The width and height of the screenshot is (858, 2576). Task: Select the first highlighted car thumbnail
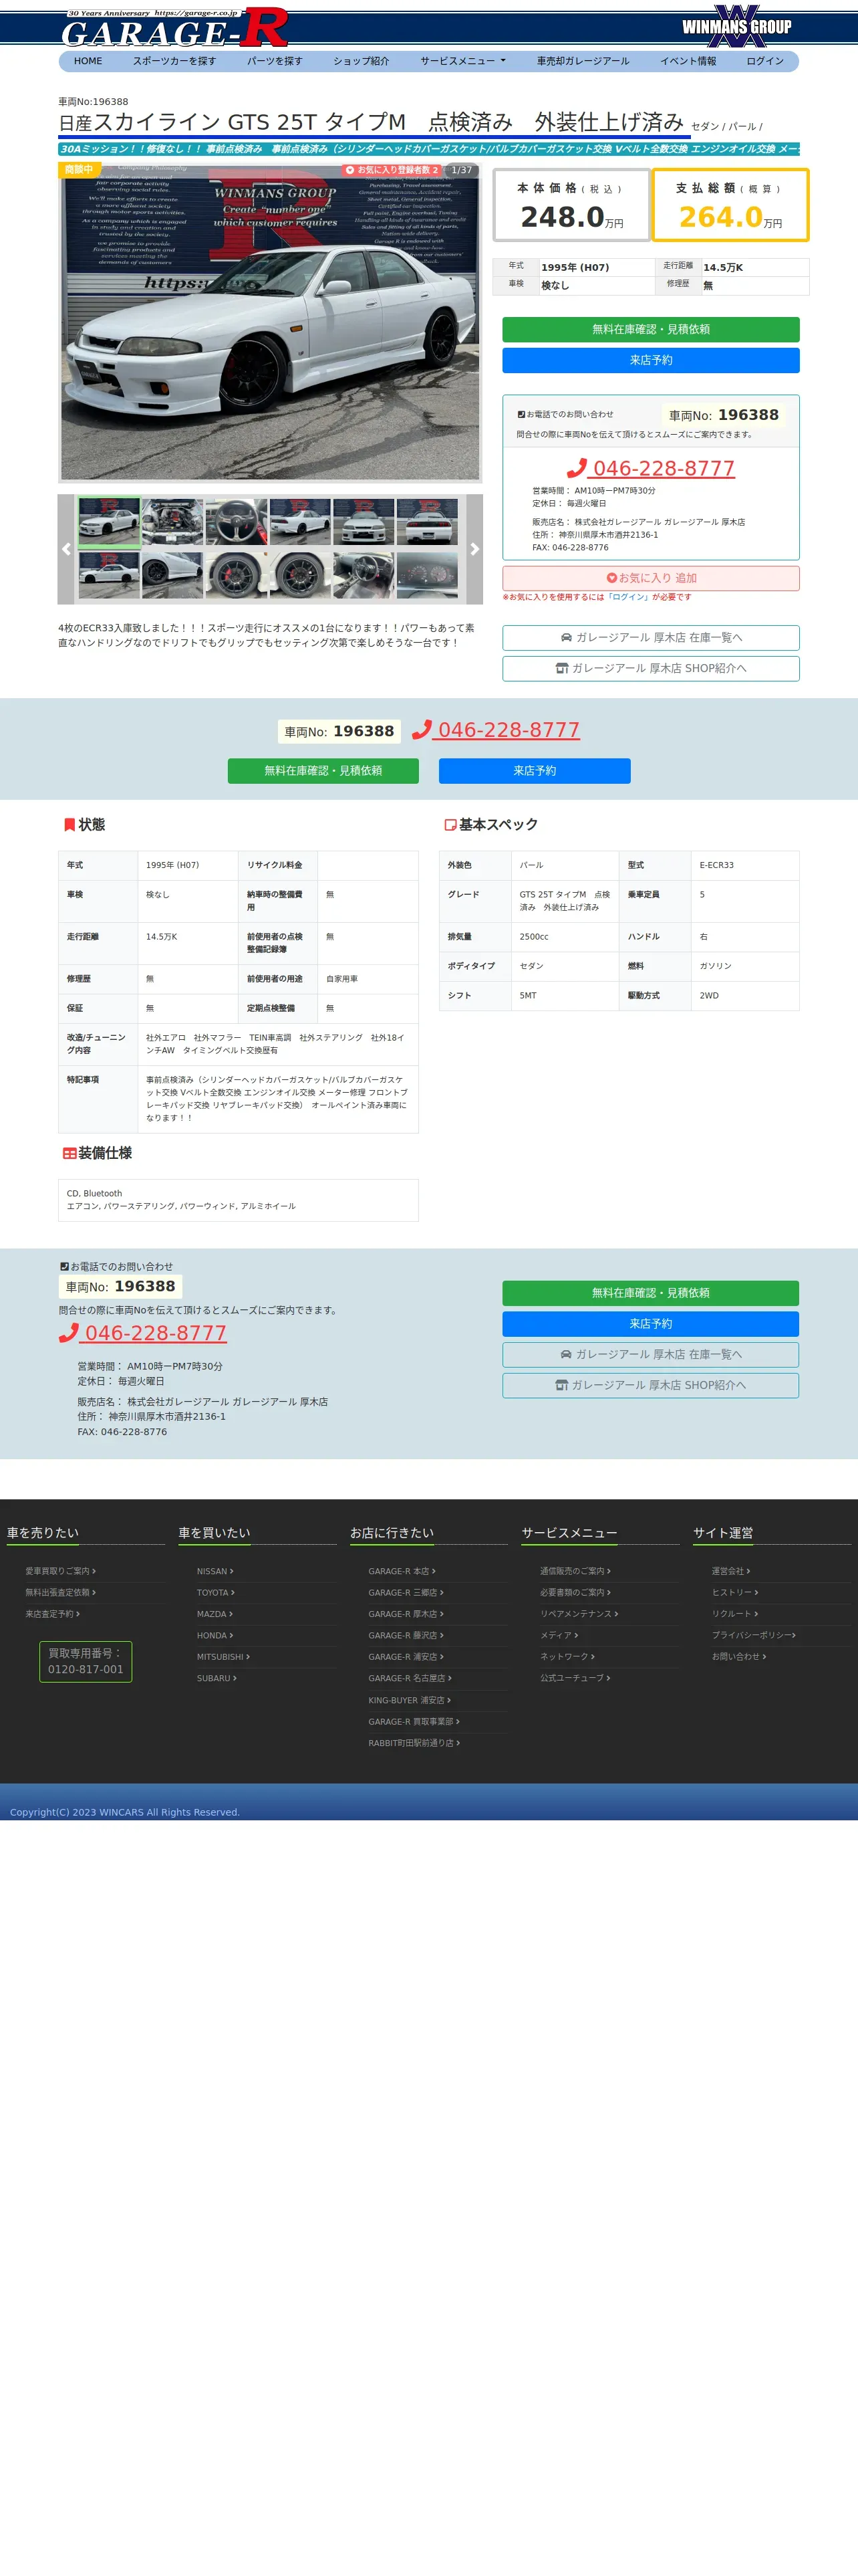click(x=109, y=521)
